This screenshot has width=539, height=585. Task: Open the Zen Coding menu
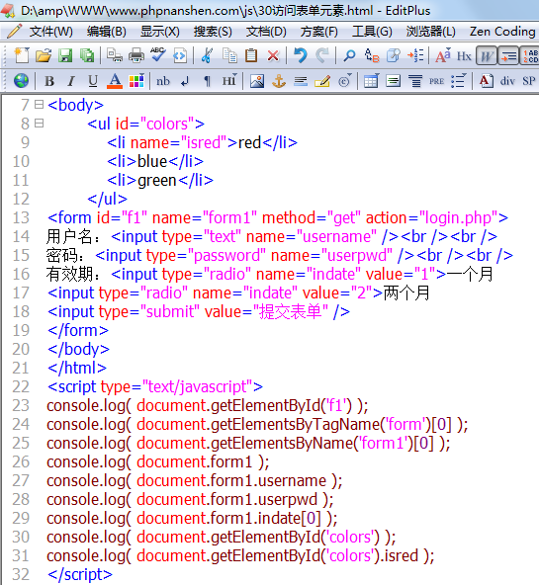pos(502,32)
